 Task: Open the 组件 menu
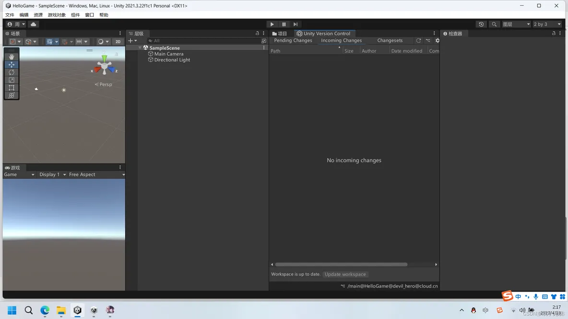75,15
